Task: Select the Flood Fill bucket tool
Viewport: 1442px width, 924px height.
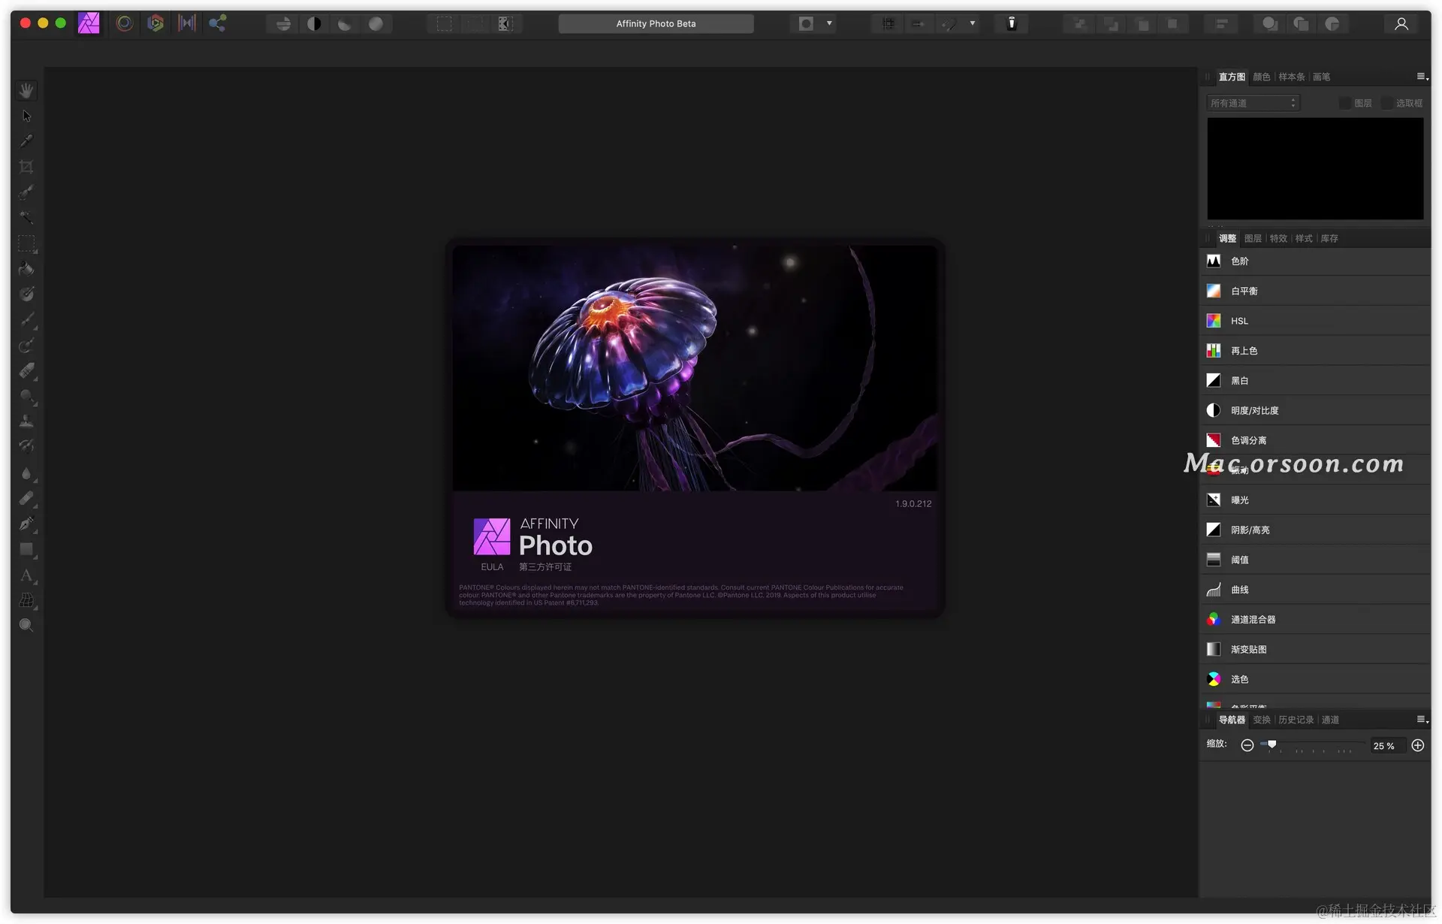Action: click(26, 269)
